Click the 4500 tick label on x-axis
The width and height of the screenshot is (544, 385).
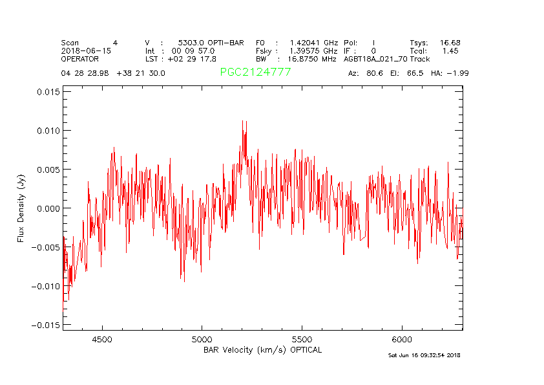(102, 340)
